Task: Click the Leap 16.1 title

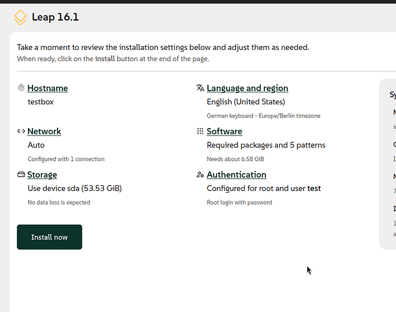Action: tap(56, 17)
